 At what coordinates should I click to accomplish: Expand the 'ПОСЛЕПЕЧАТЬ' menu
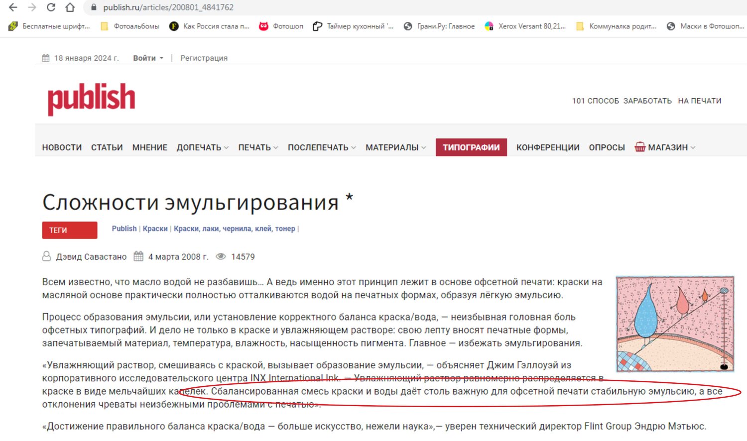tap(322, 148)
